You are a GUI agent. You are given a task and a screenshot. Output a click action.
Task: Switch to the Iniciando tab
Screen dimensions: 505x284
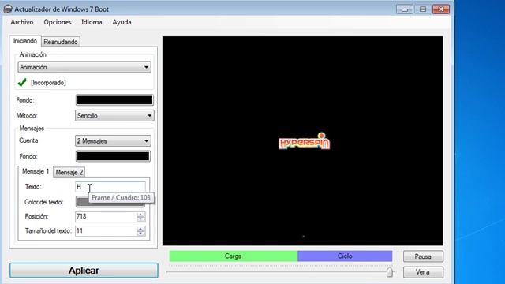click(x=25, y=41)
